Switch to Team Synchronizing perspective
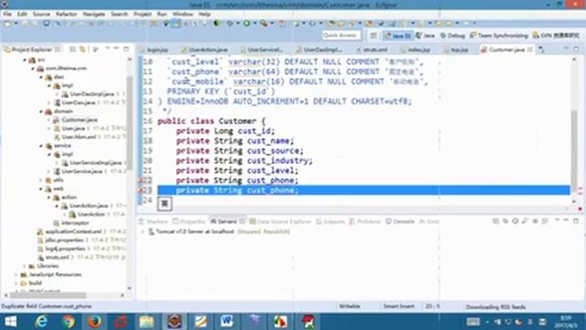This screenshot has width=586, height=330. tap(498, 36)
